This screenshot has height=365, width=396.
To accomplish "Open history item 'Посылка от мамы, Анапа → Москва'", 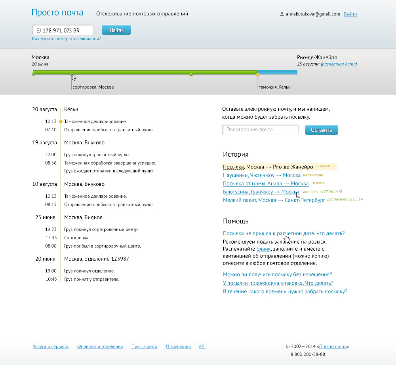I will tap(265, 183).
